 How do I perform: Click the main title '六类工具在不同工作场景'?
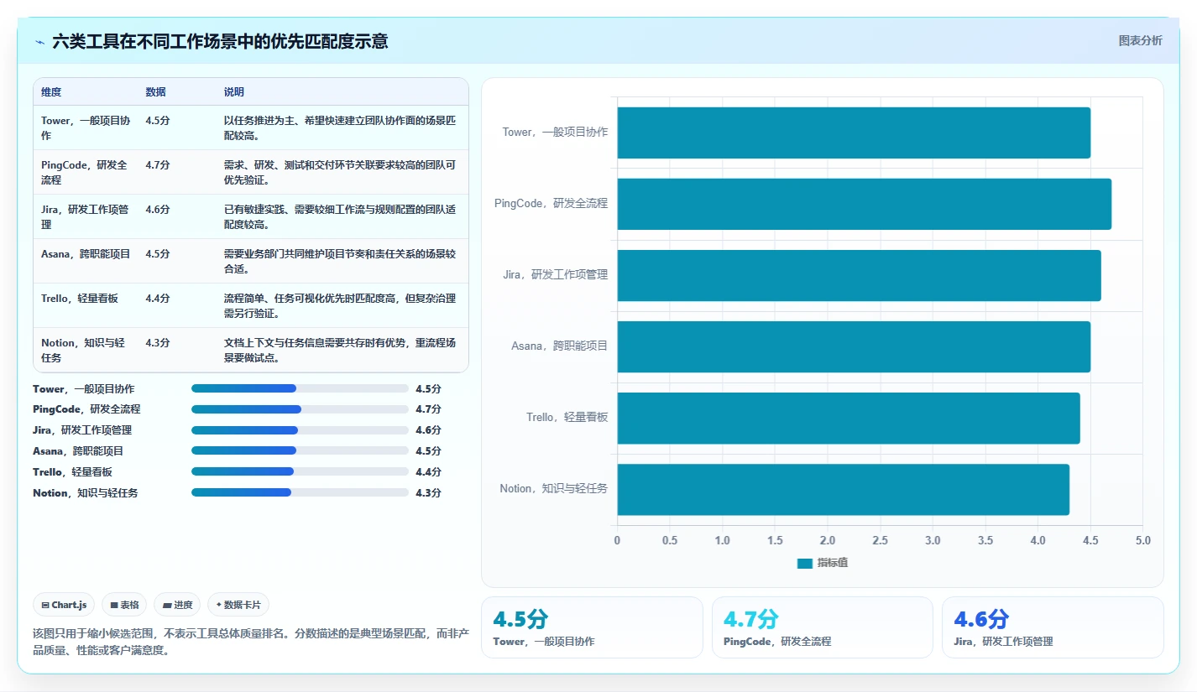coord(220,41)
